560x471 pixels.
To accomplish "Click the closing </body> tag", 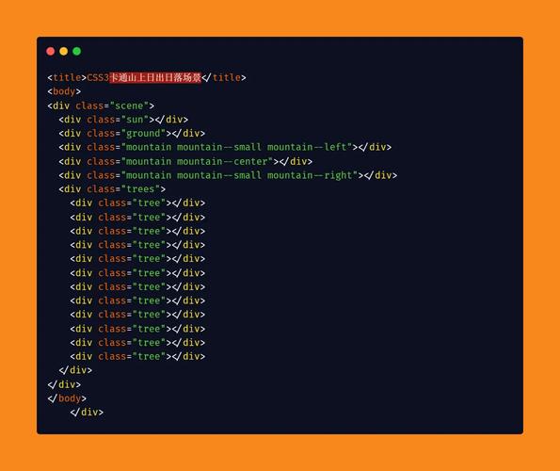I will (x=67, y=398).
